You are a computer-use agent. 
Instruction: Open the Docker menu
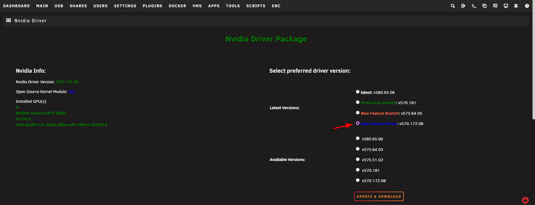click(x=178, y=6)
